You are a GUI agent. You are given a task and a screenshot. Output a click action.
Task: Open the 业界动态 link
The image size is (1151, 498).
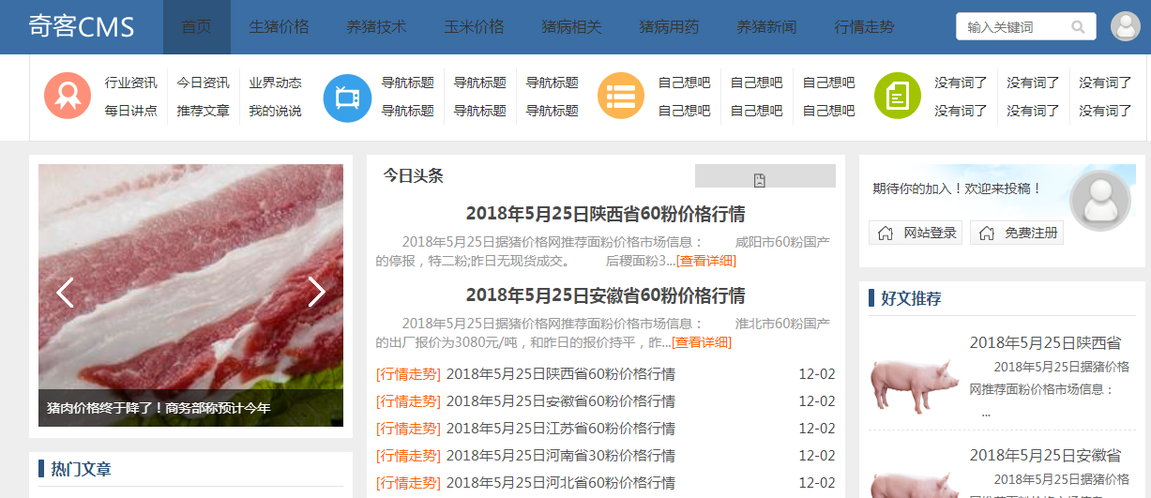pyautogui.click(x=276, y=83)
